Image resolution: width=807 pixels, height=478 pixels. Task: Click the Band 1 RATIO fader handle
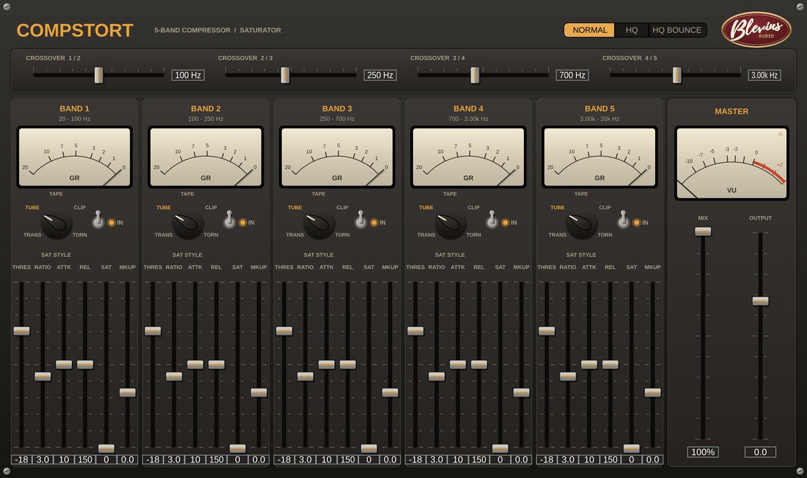pyautogui.click(x=42, y=376)
